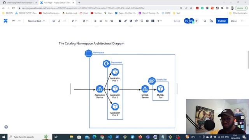Open the freeCodeCamp.org bookmark
The image size is (249, 140).
49,13
